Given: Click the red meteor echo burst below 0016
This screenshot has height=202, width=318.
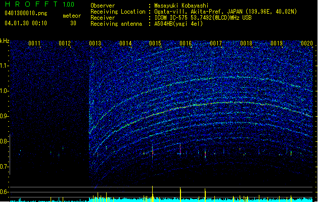Looking at the screenshot, I should click(x=180, y=149).
